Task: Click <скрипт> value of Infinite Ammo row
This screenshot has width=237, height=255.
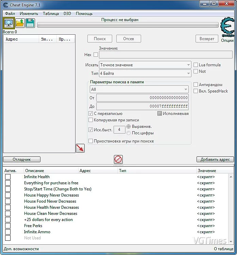Action: pos(206,232)
